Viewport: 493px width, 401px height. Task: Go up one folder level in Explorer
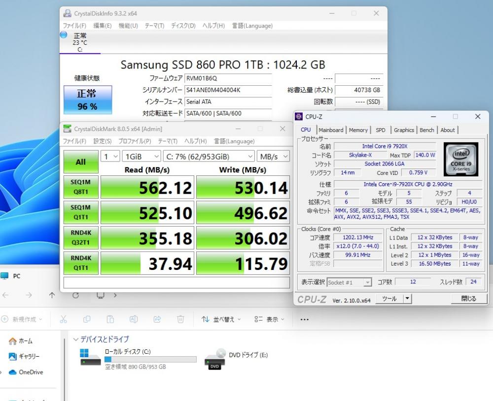(52, 295)
